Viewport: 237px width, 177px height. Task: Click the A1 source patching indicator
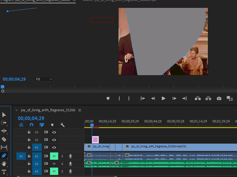[21, 156]
